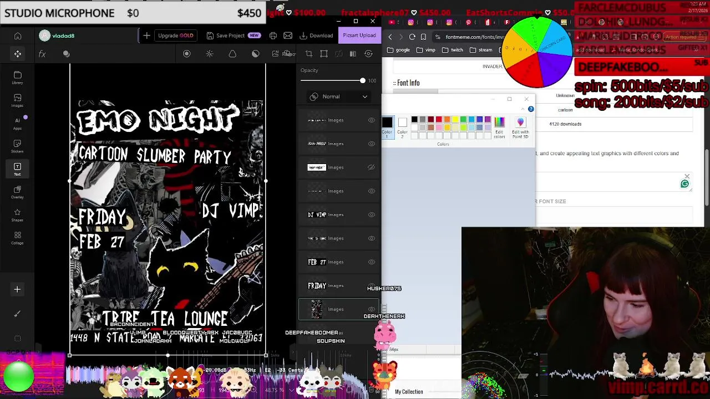Click the print icon in Picsart header

coord(273,35)
